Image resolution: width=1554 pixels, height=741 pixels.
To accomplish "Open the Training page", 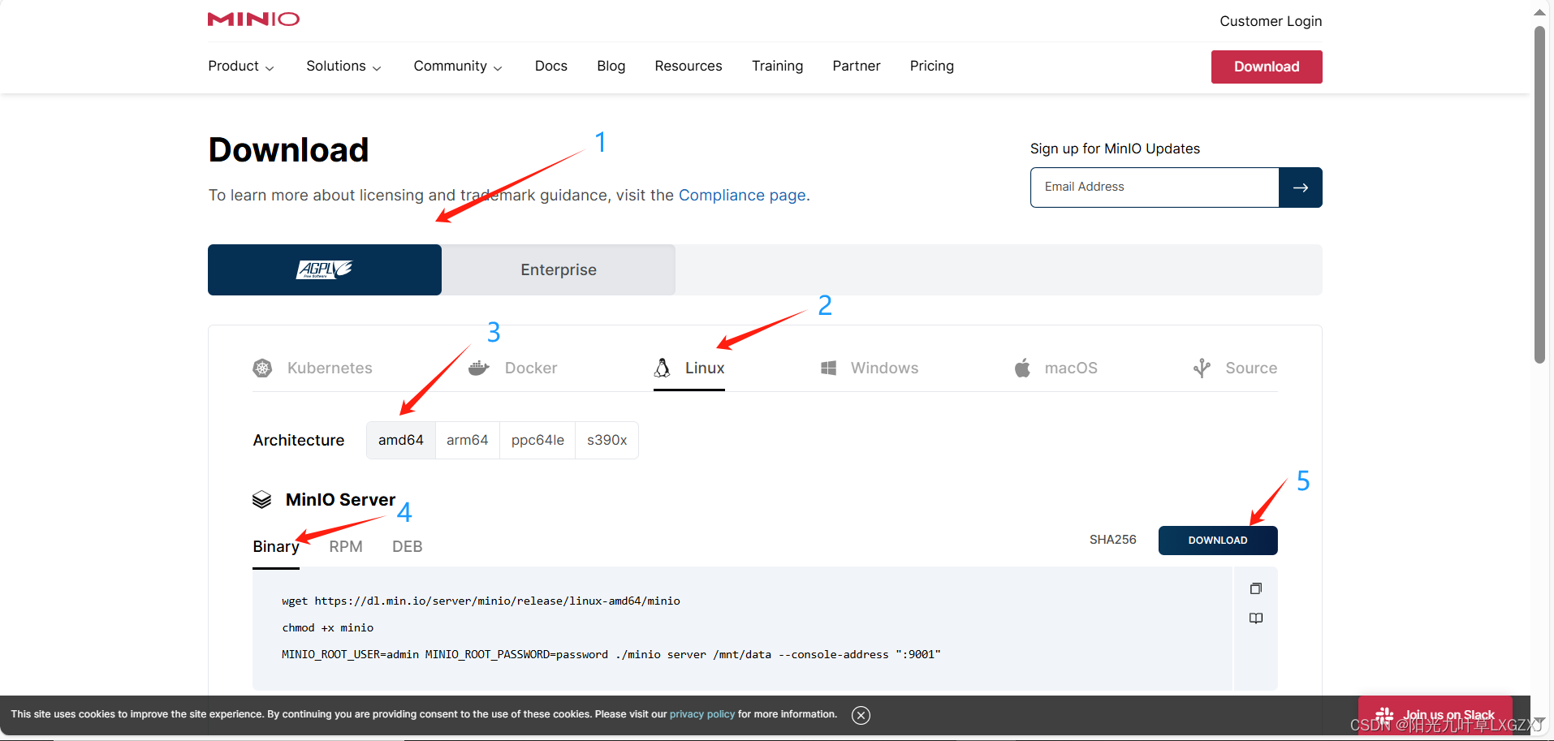I will click(x=777, y=67).
